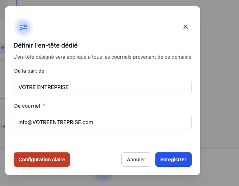Click the 'De courriel' field label
This screenshot has height=186, width=239.
pos(27,106)
